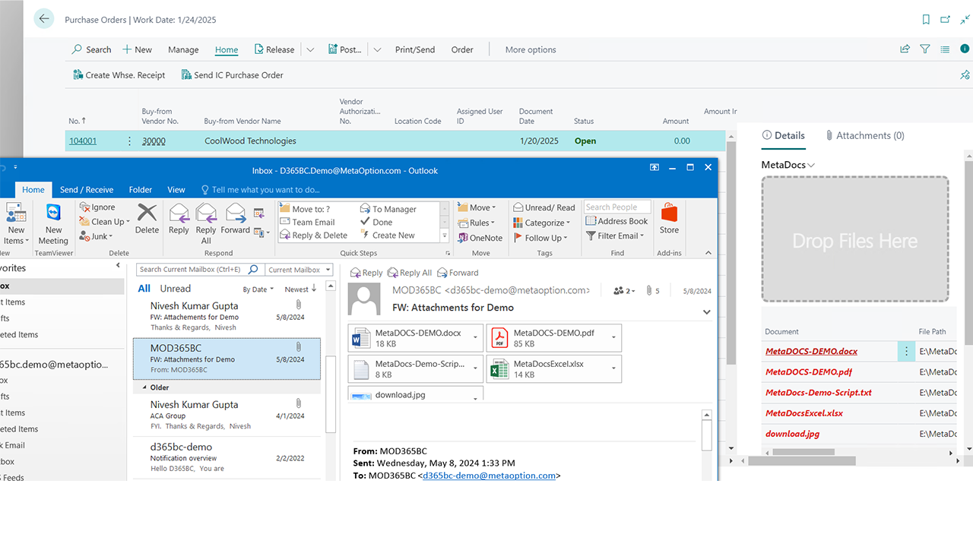Go back using Purchase Orders back arrow
The width and height of the screenshot is (973, 547).
pyautogui.click(x=44, y=19)
